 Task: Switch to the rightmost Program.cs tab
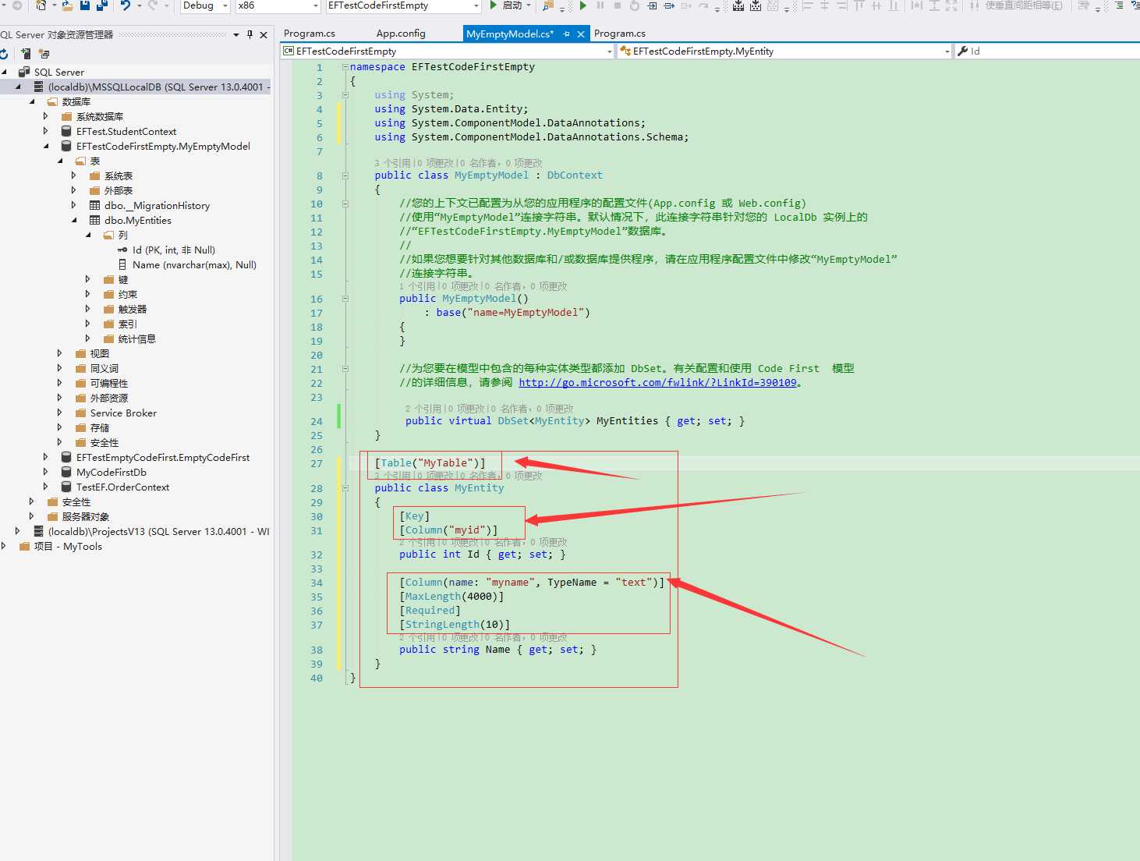coord(620,34)
